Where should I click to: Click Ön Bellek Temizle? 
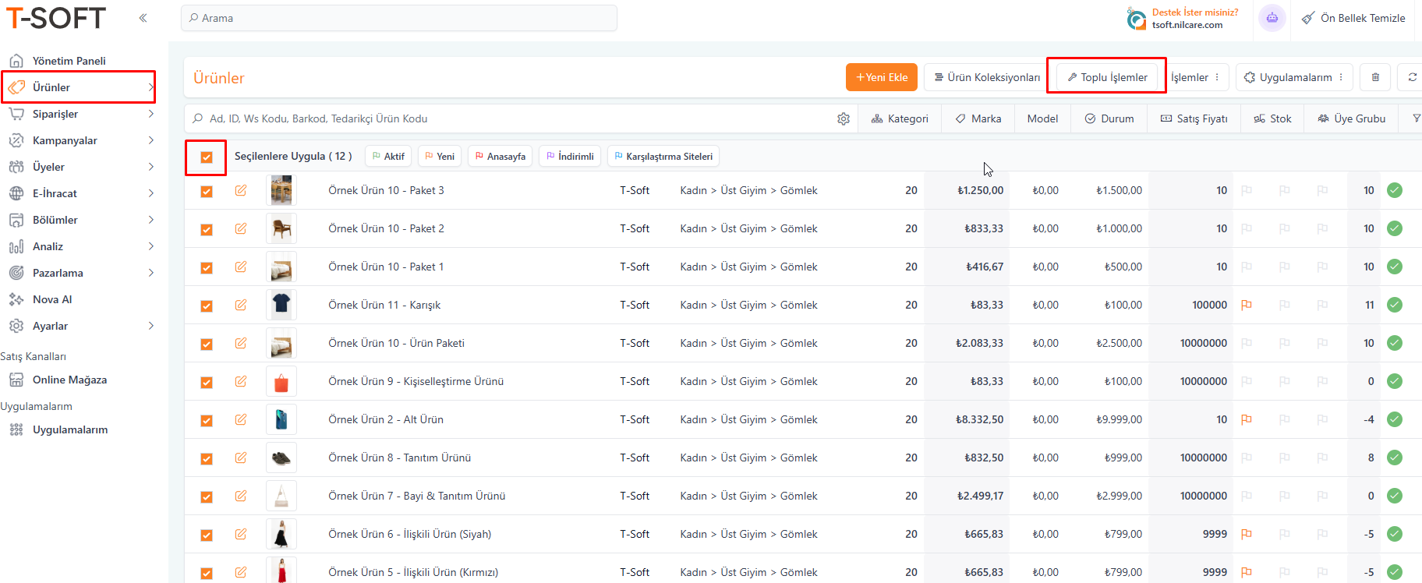pyautogui.click(x=1354, y=18)
